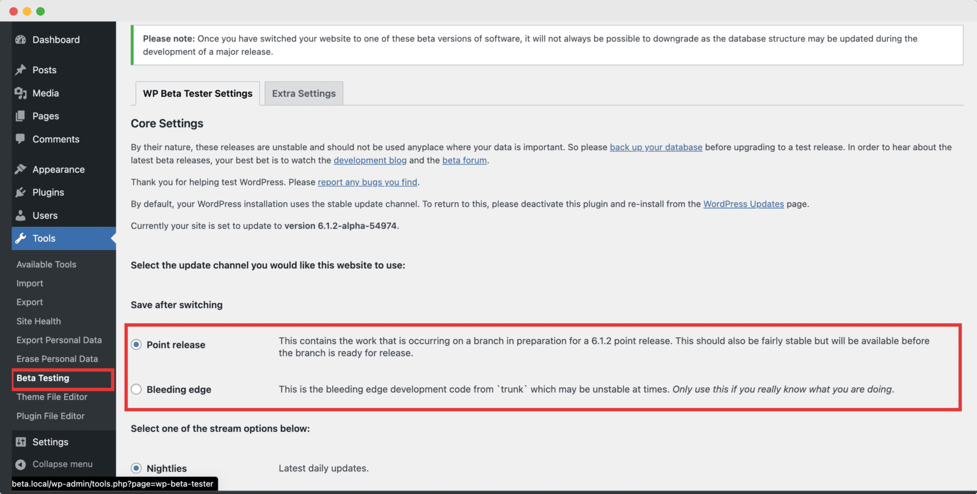Image resolution: width=977 pixels, height=494 pixels.
Task: Open the 'WordPress Updates' link
Action: pyautogui.click(x=744, y=204)
